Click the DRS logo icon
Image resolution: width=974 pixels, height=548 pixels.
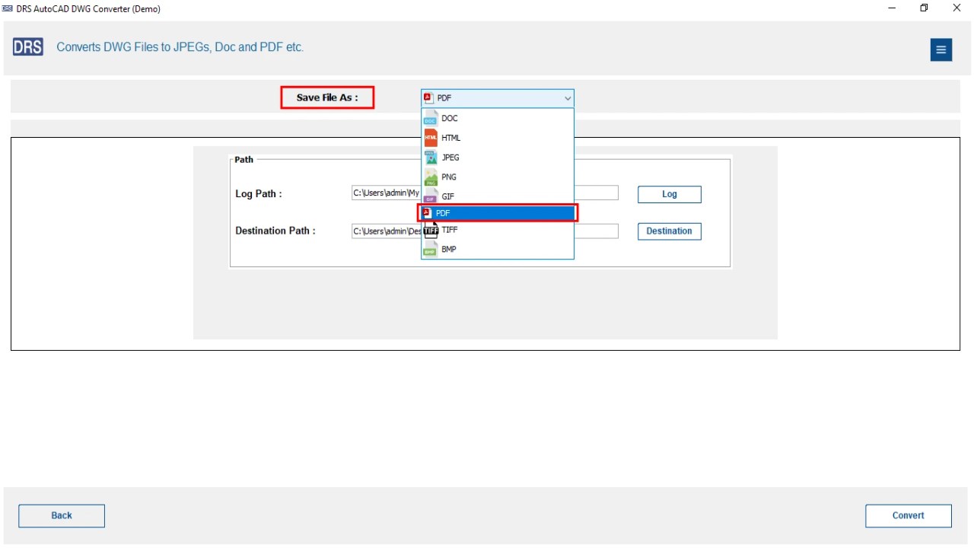28,47
